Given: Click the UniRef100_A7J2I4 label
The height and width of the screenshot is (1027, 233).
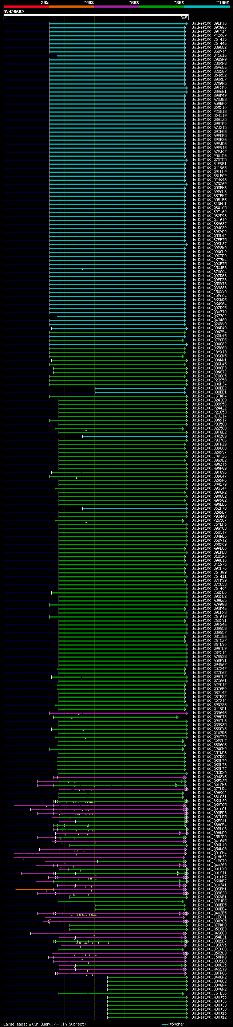Looking at the screenshot, I should point(209,416).
